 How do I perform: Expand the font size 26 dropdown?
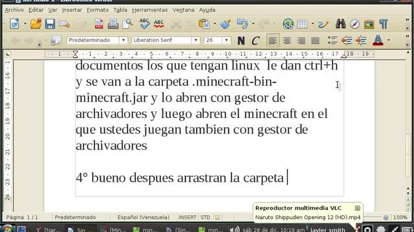point(226,40)
